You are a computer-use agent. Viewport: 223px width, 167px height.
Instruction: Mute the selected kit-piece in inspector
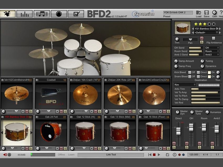[x=201, y=38]
